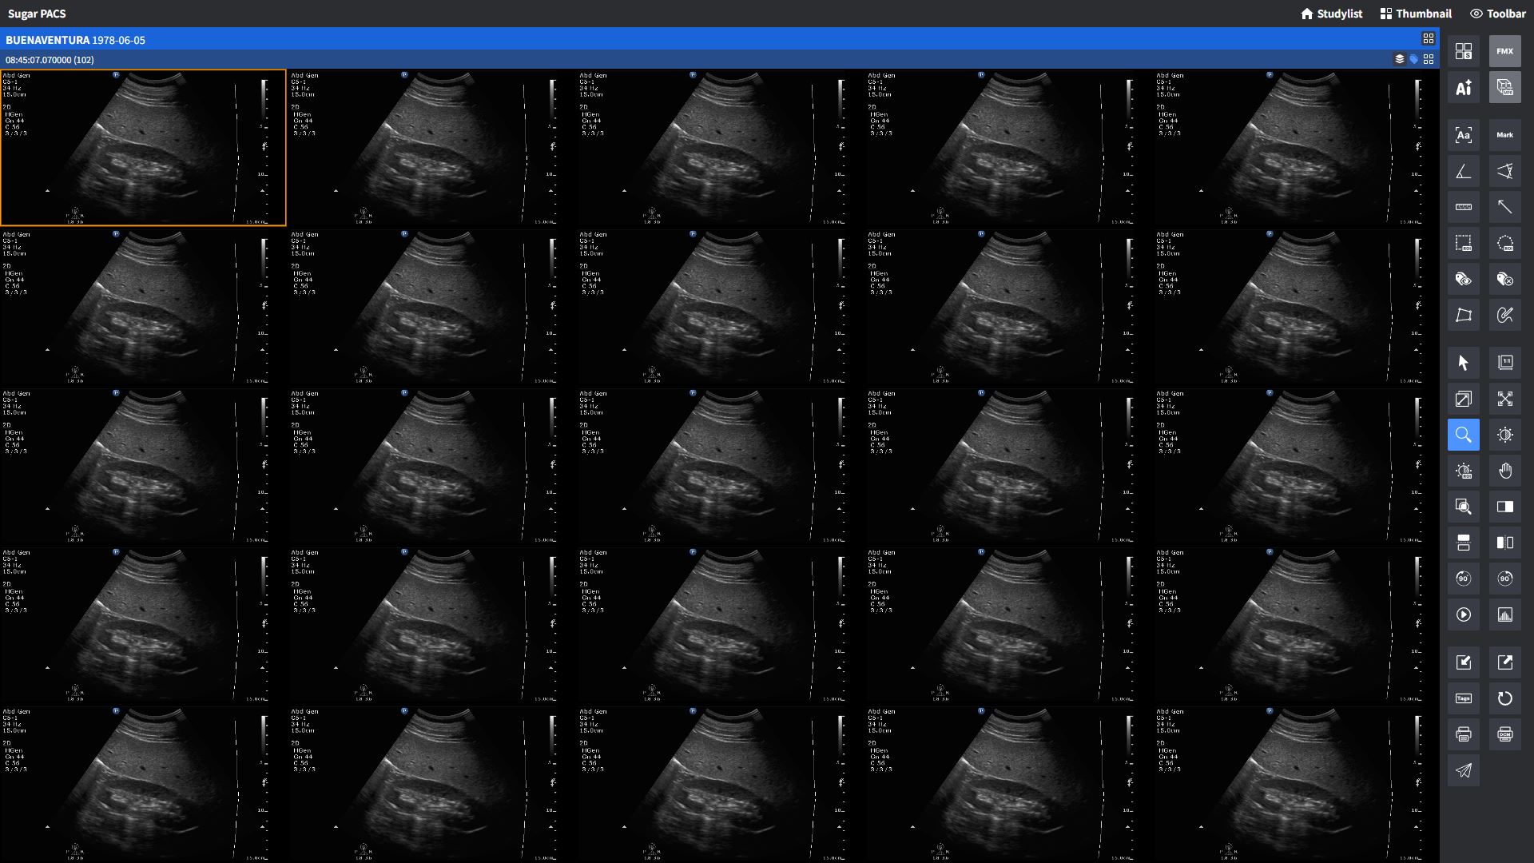This screenshot has width=1534, height=863.
Task: Select the second ultrasound frame in top row
Action: 432,148
